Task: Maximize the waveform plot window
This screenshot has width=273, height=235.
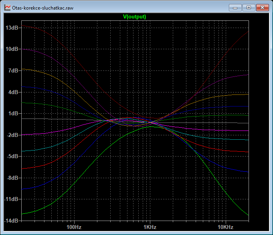Action: point(249,8)
